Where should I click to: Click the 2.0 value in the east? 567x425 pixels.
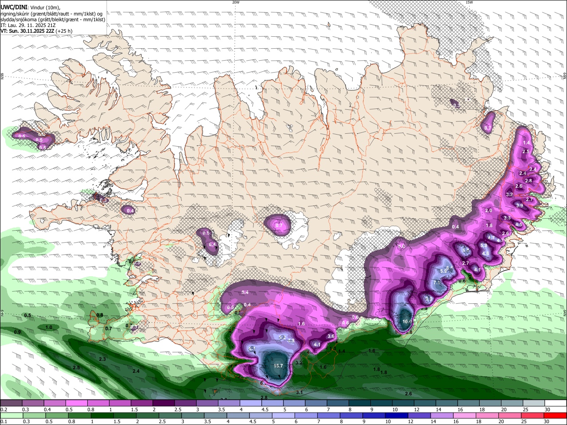point(489,210)
